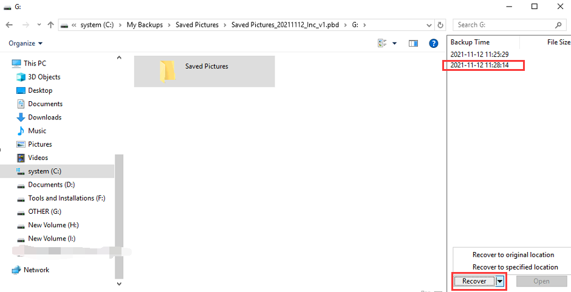Select backup 2021-11-12 11:28:14
This screenshot has height=292, width=571.
point(479,65)
